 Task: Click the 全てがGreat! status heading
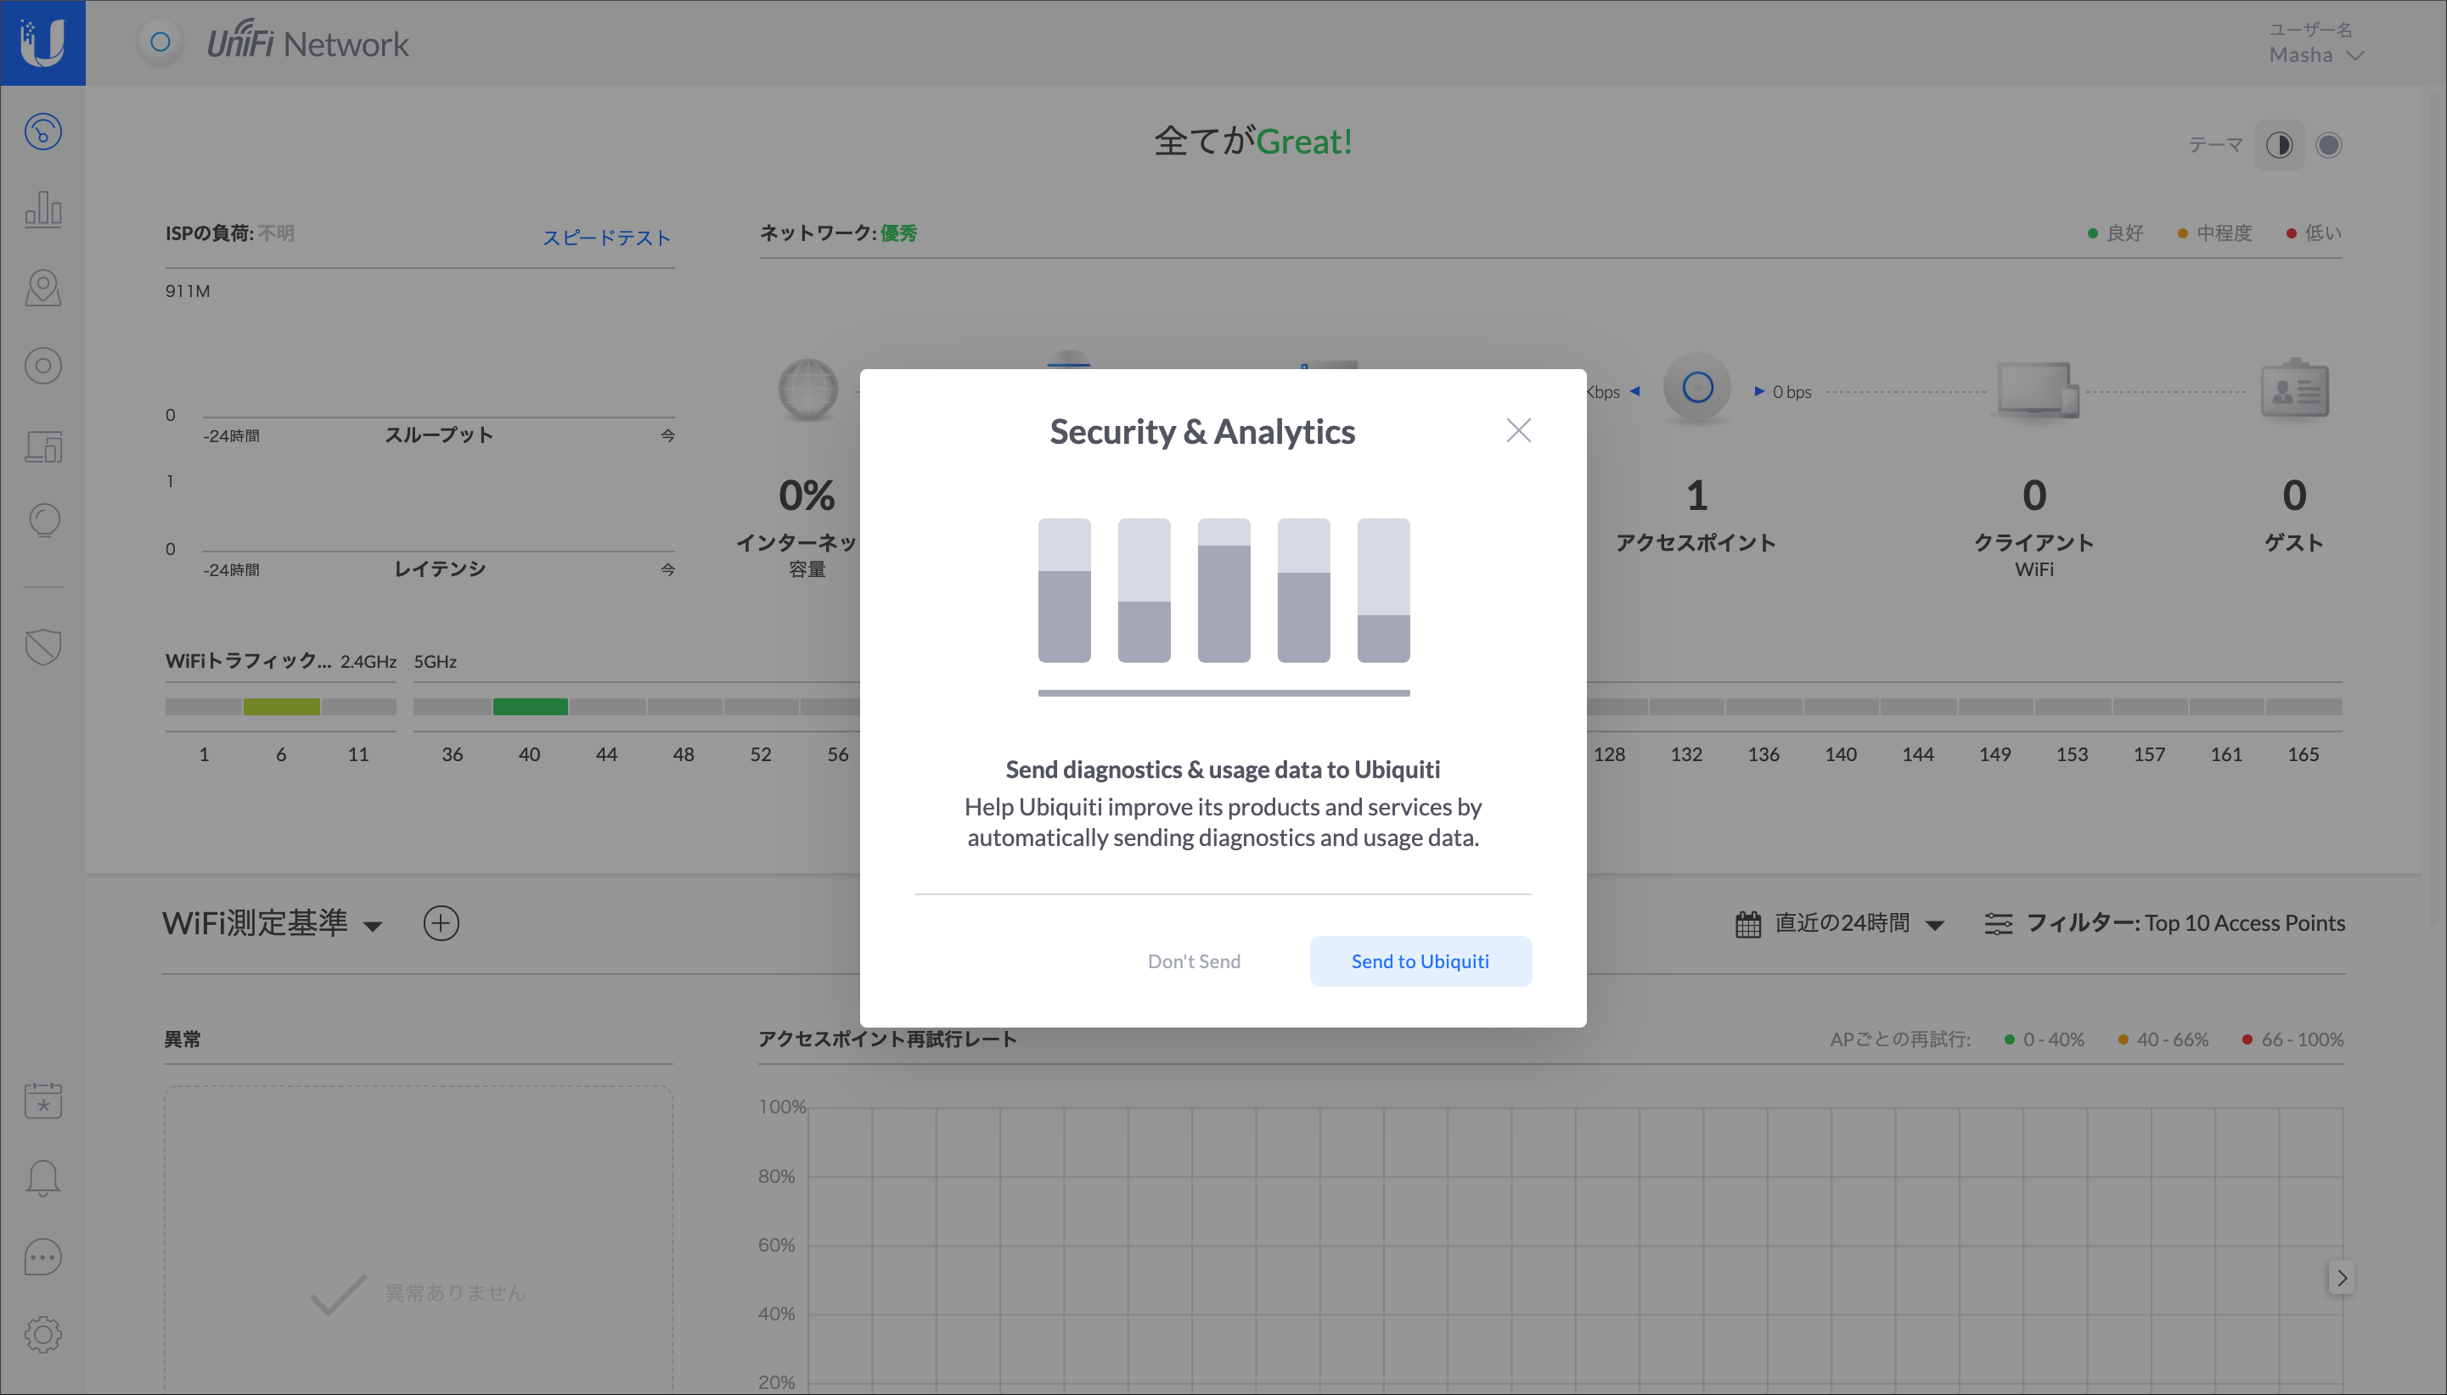pyautogui.click(x=1254, y=141)
